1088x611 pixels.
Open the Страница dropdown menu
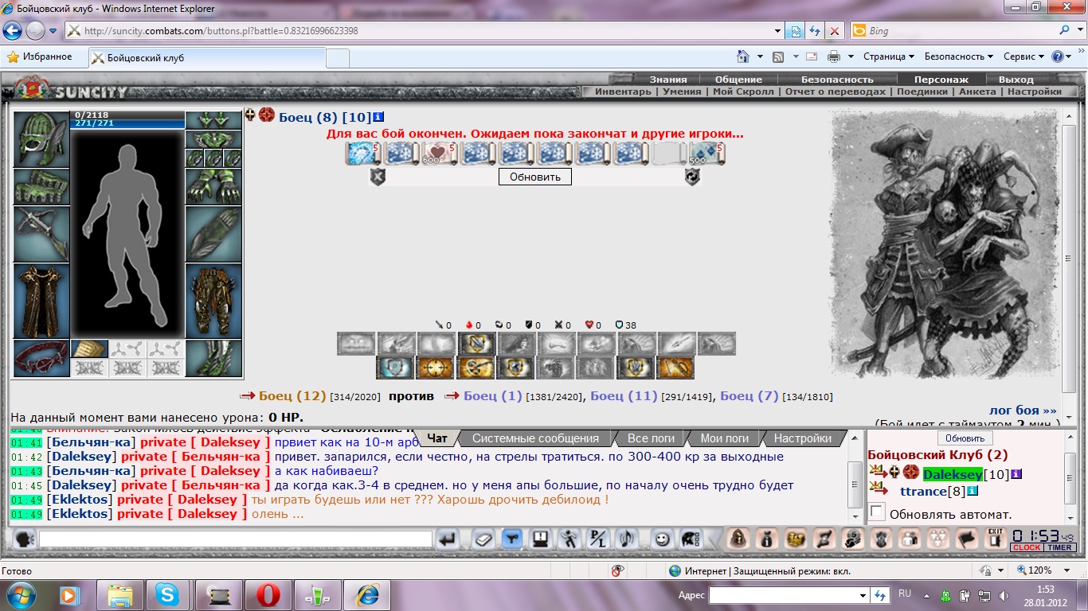tap(889, 56)
